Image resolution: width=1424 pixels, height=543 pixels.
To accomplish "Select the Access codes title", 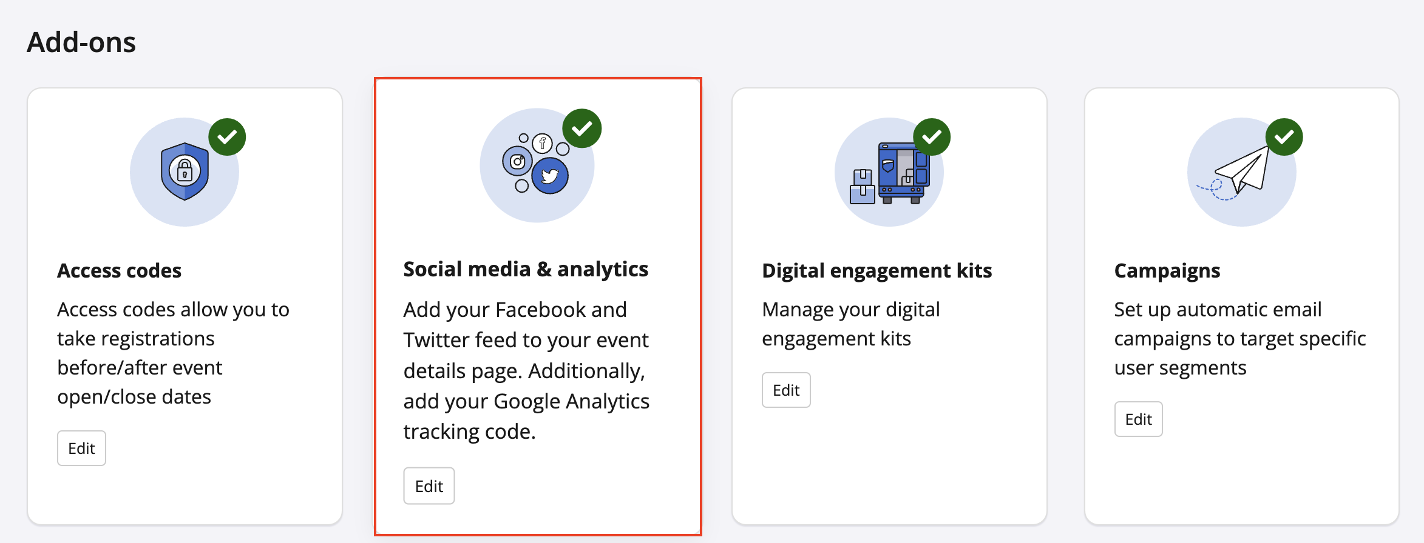I will point(119,270).
